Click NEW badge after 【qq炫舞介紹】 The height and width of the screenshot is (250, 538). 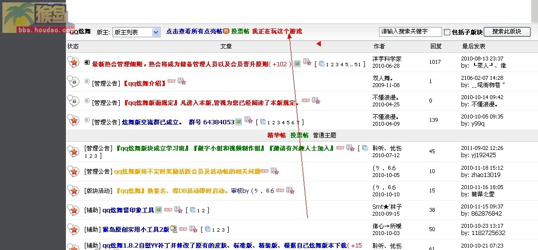171,81
